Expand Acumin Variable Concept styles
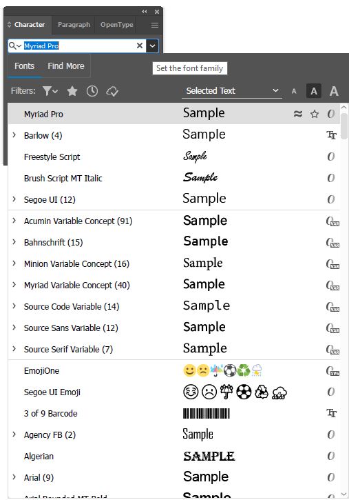The image size is (349, 500). [x=14, y=220]
